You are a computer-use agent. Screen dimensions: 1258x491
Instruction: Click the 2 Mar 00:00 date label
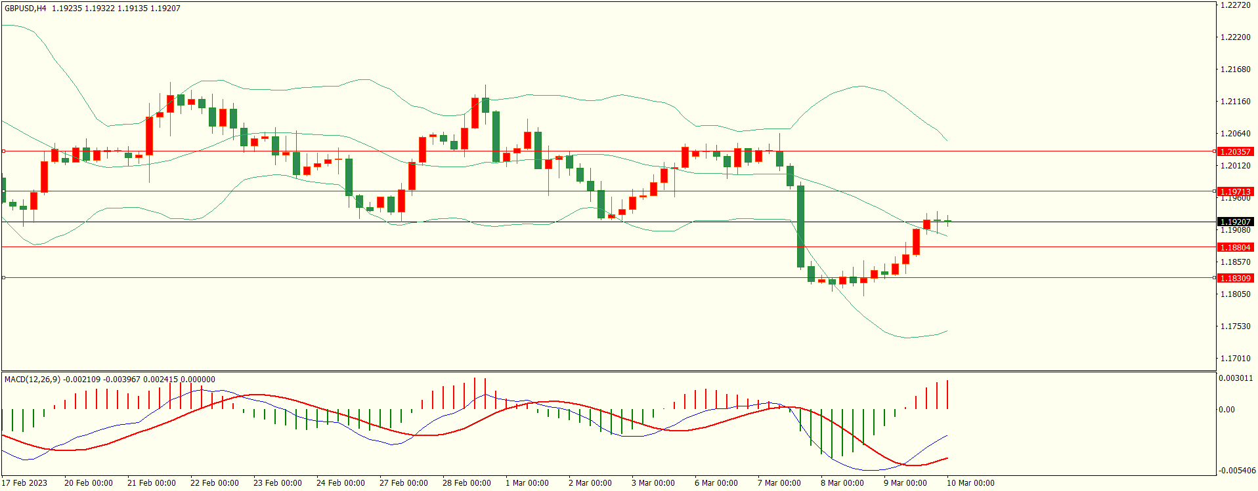(590, 483)
